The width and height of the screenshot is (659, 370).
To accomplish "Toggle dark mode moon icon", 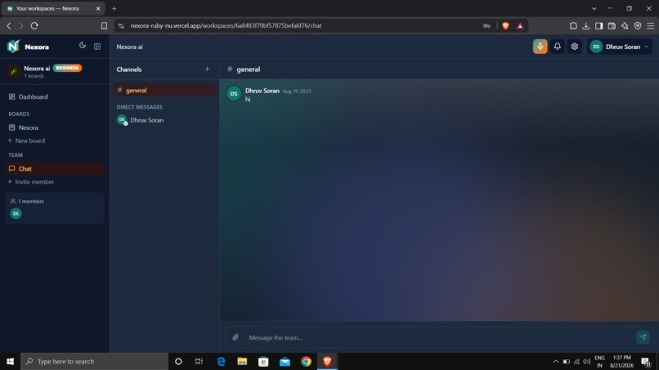I will pos(83,46).
